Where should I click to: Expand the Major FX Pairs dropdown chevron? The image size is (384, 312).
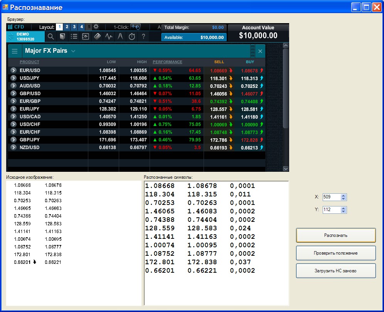[x=73, y=51]
